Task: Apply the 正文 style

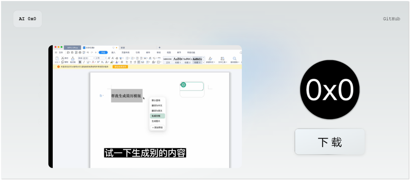Action: point(168,61)
